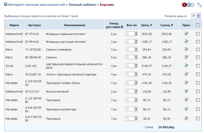The image size is (204, 133).
Task: Open note for Прокладка головки блока
Action: (x=186, y=83)
